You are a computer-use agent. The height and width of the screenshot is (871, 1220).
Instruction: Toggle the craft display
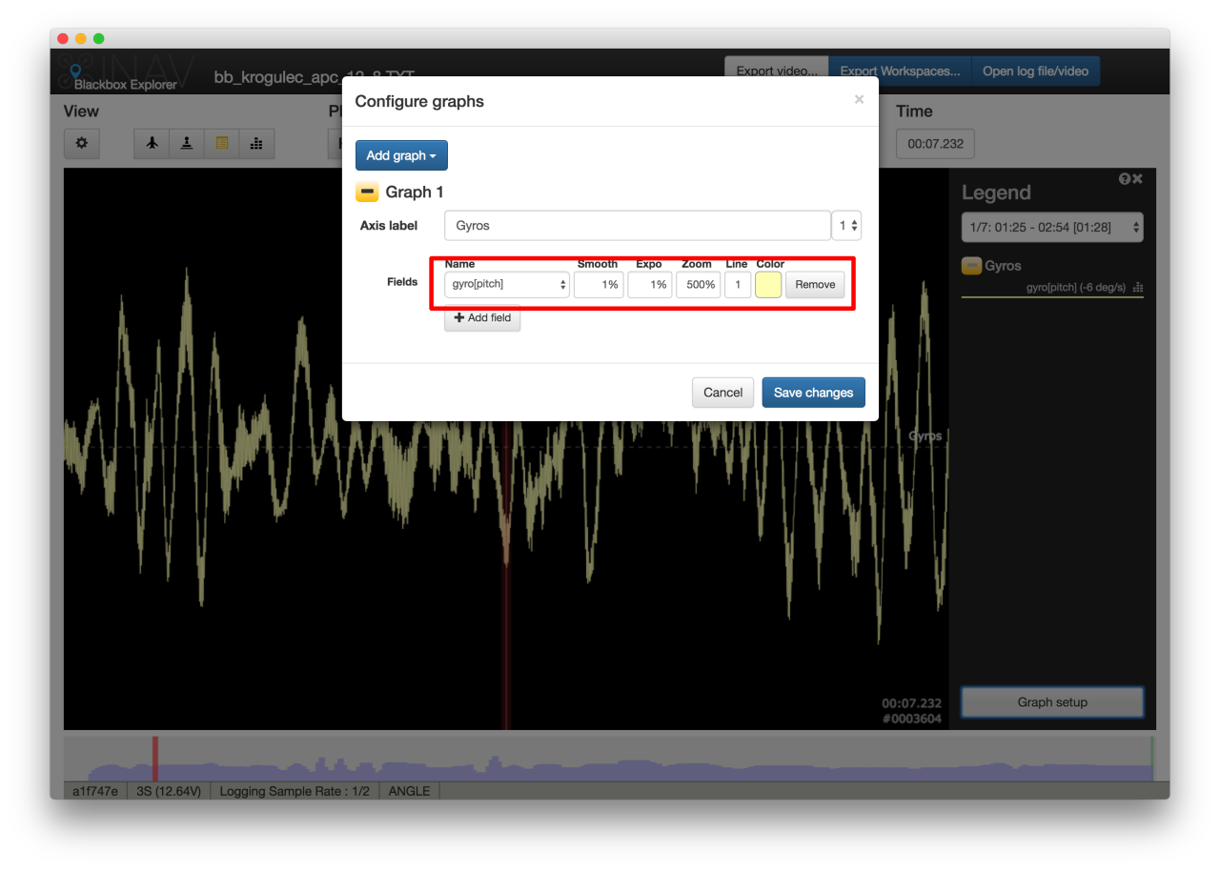pyautogui.click(x=151, y=143)
